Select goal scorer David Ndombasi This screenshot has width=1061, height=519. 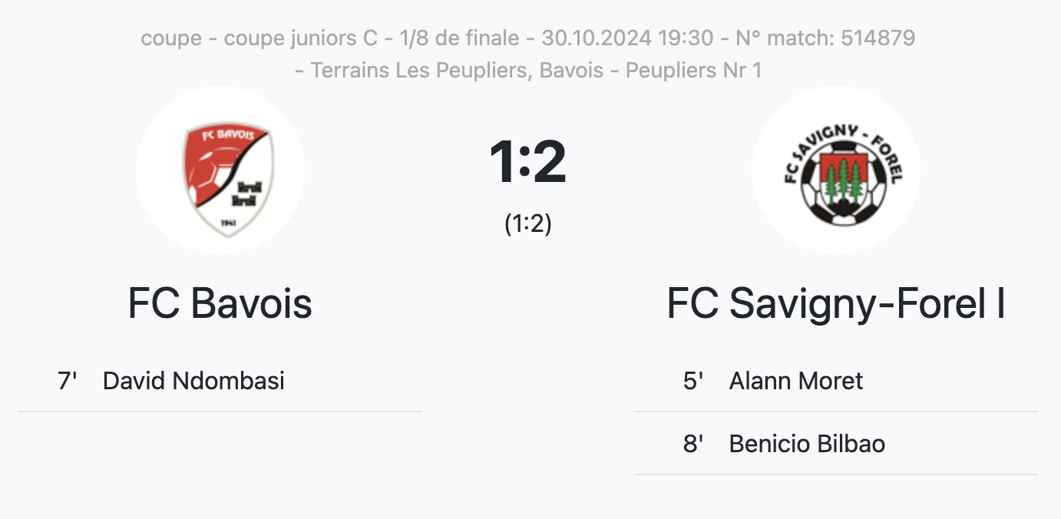[193, 381]
